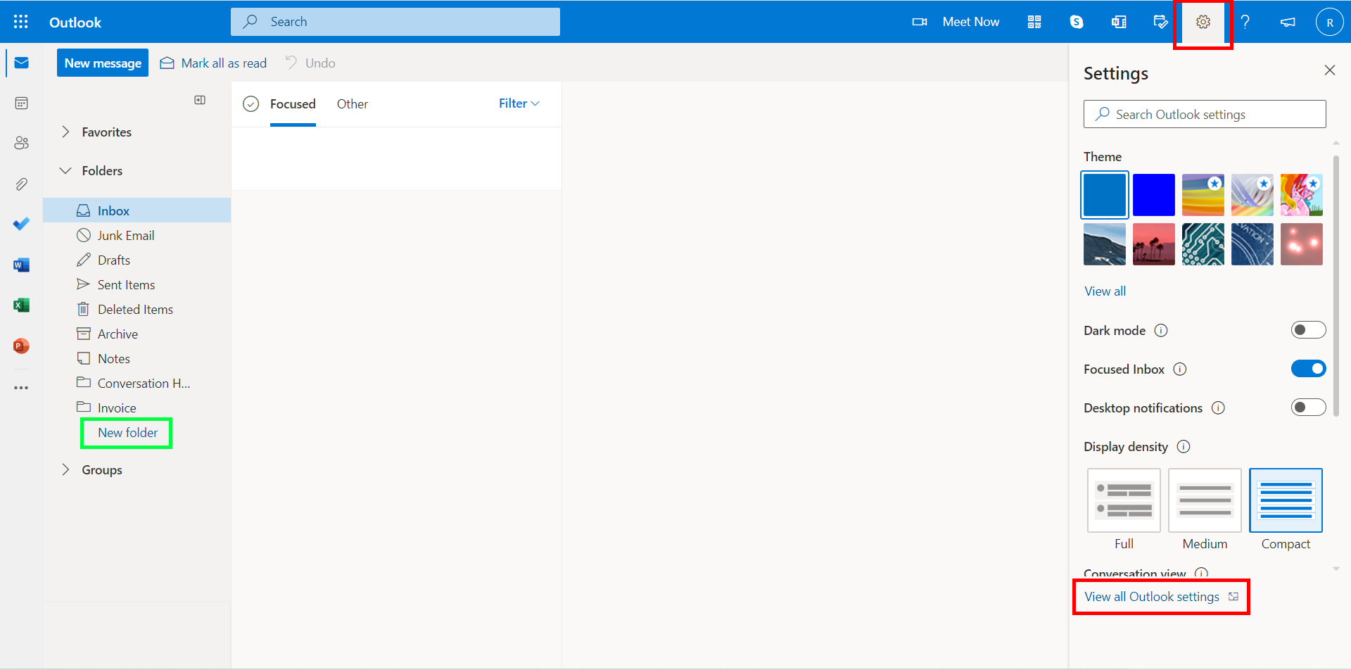
Task: Open To Do checkmark icon
Action: pos(21,225)
